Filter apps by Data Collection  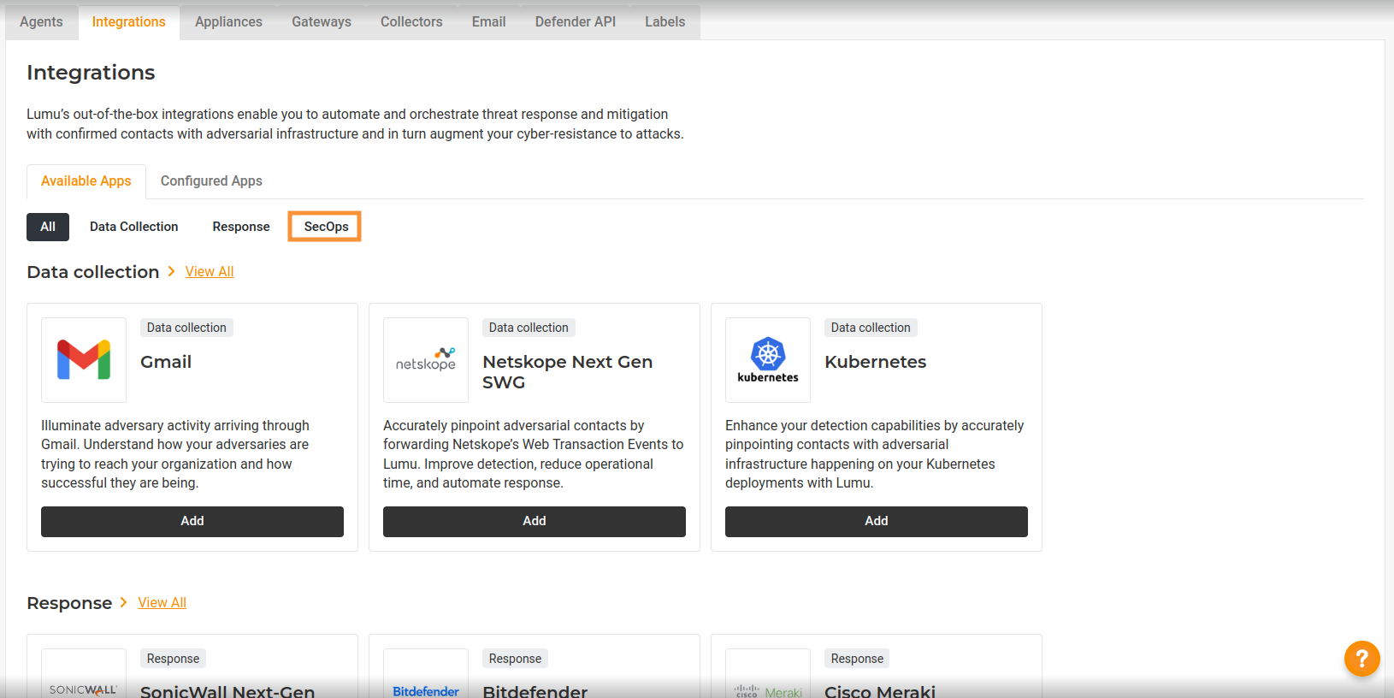click(x=134, y=227)
